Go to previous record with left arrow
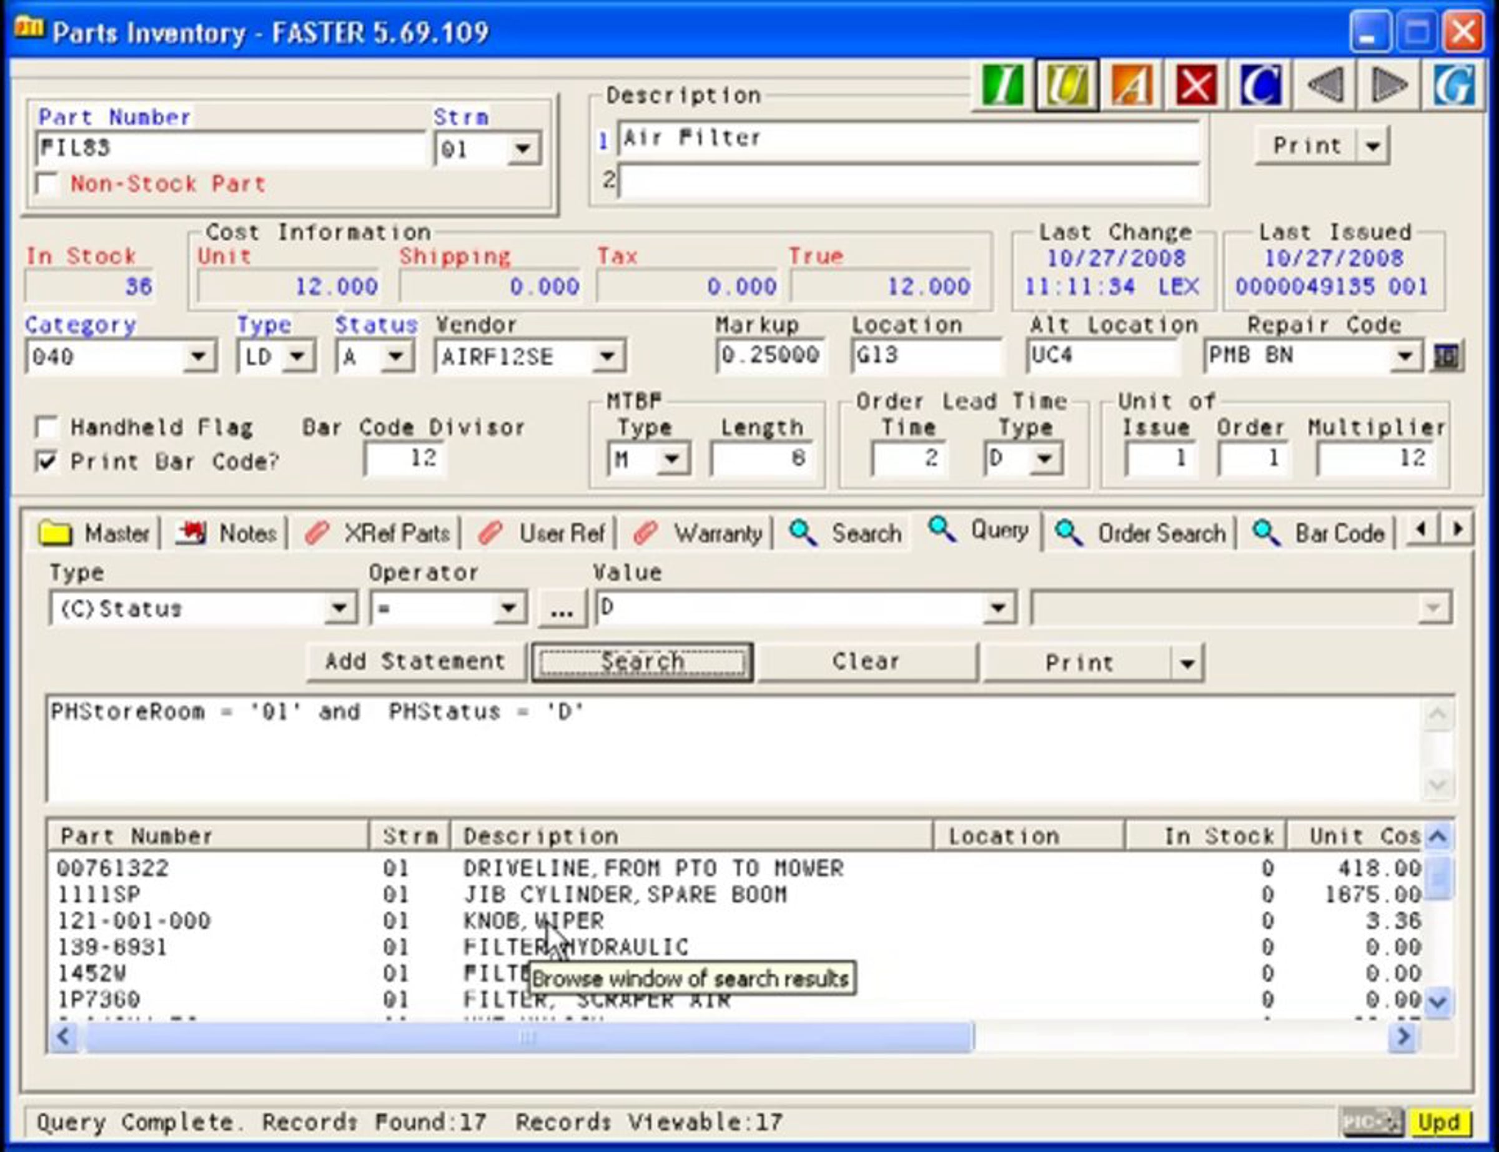Viewport: 1499px width, 1152px height. click(1325, 86)
